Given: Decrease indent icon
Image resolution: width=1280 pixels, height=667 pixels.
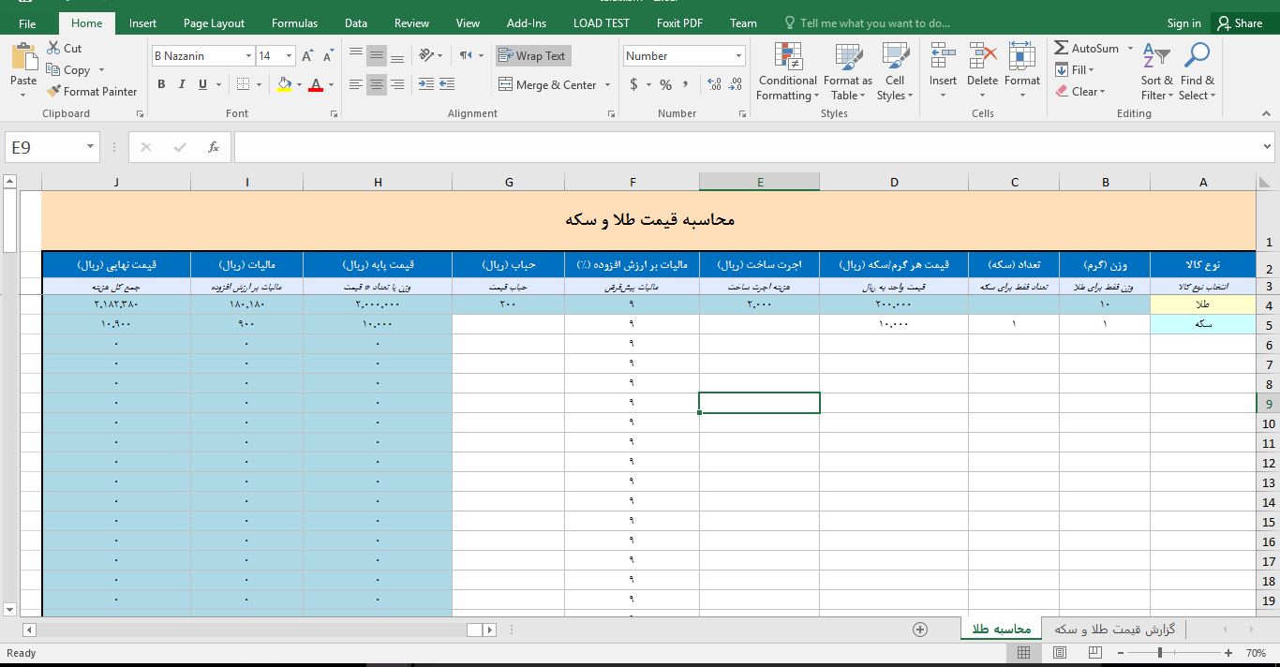Looking at the screenshot, I should point(426,84).
